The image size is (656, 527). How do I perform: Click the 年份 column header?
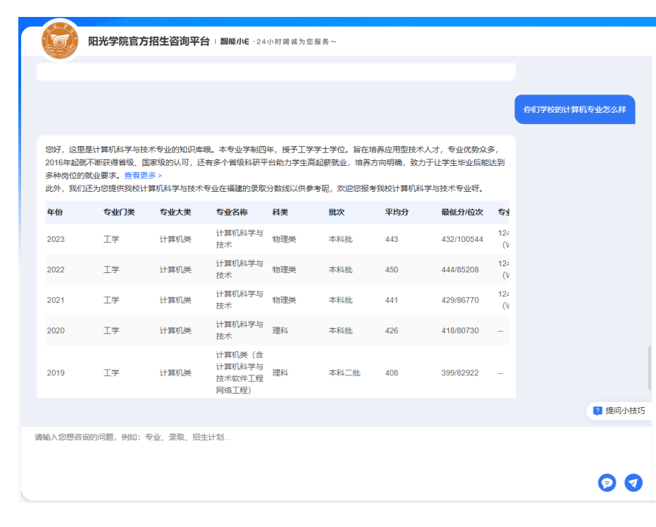55,212
